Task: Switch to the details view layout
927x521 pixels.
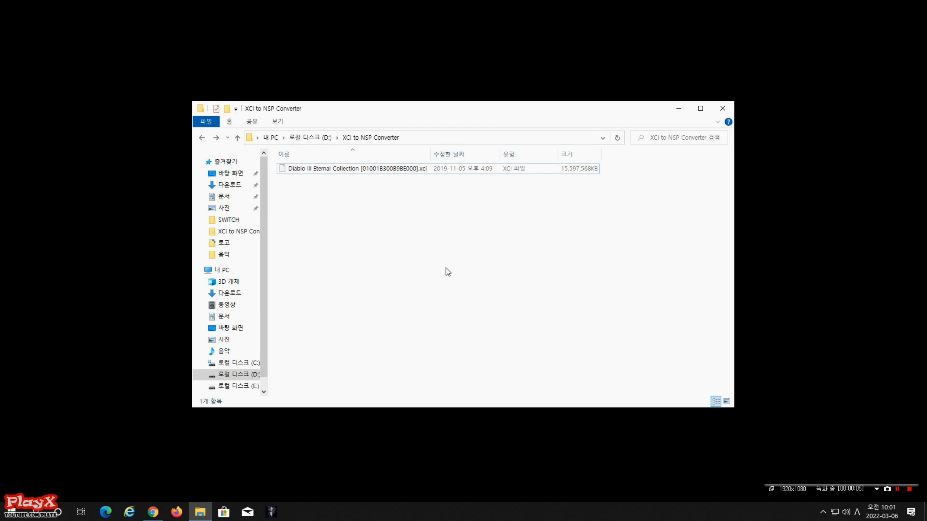Action: (x=716, y=401)
